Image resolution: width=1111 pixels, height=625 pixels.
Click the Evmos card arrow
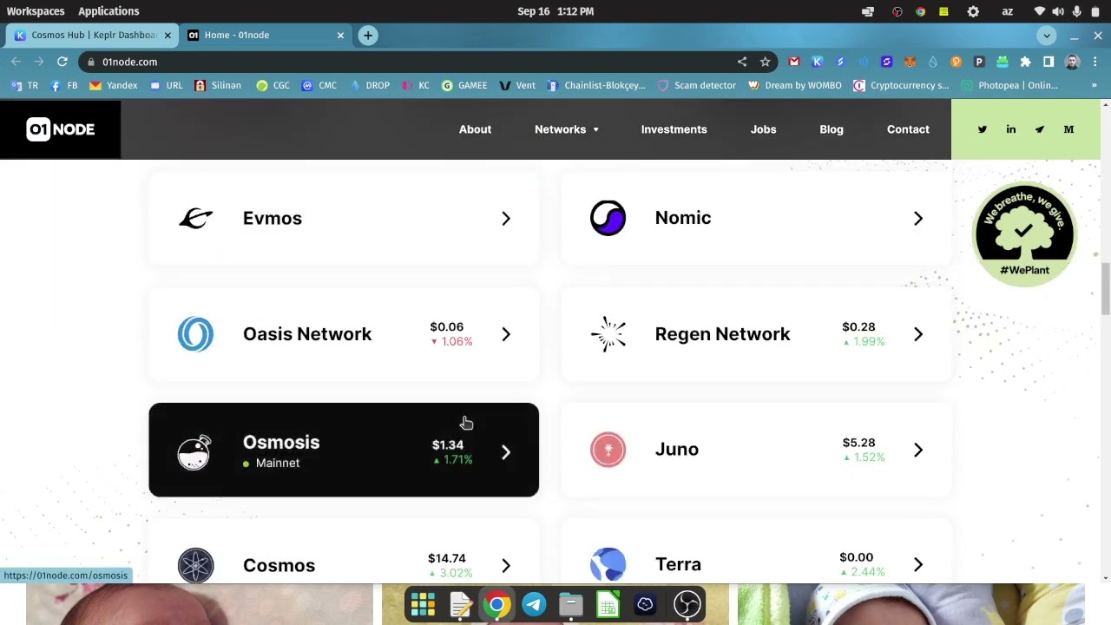click(506, 219)
